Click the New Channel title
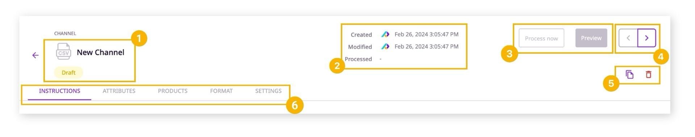The height and width of the screenshot is (137, 695). click(x=100, y=52)
